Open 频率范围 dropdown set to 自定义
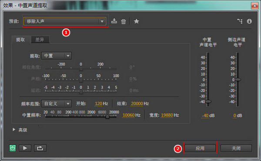This screenshot has width=261, height=161. [57, 104]
